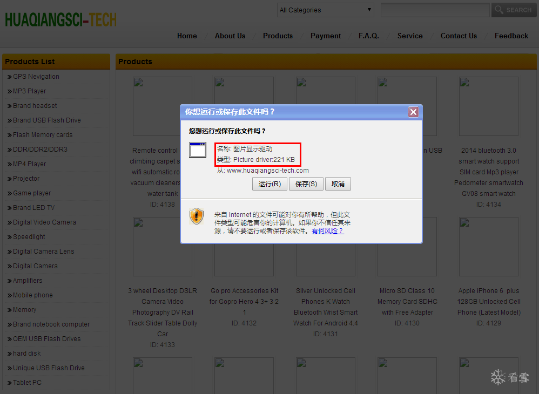539x394 pixels.
Task: Click the ID: 4132 text
Action: 244,323
